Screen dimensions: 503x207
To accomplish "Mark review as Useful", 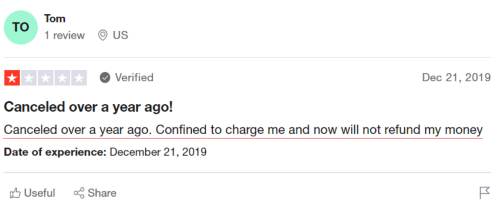I will coord(32,193).
